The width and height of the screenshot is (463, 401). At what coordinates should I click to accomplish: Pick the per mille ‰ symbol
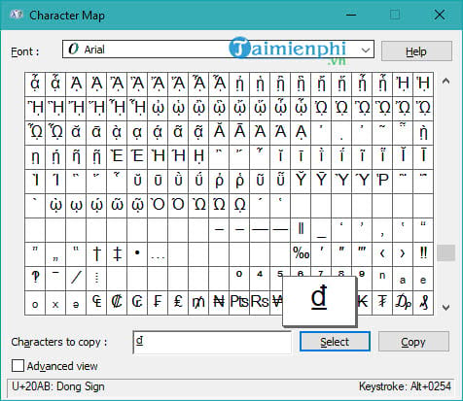tap(301, 254)
